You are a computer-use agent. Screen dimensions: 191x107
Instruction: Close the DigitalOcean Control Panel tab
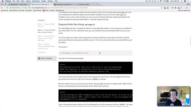pyautogui.click(x=29, y=4)
